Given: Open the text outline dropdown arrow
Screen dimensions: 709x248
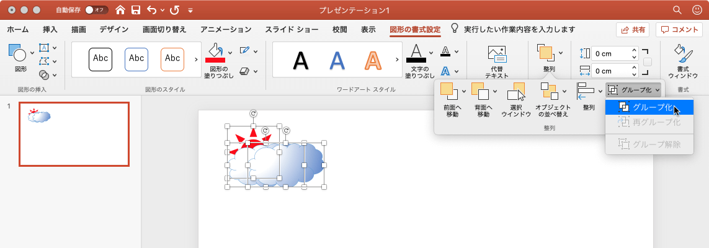Looking at the screenshot, I should tap(457, 51).
